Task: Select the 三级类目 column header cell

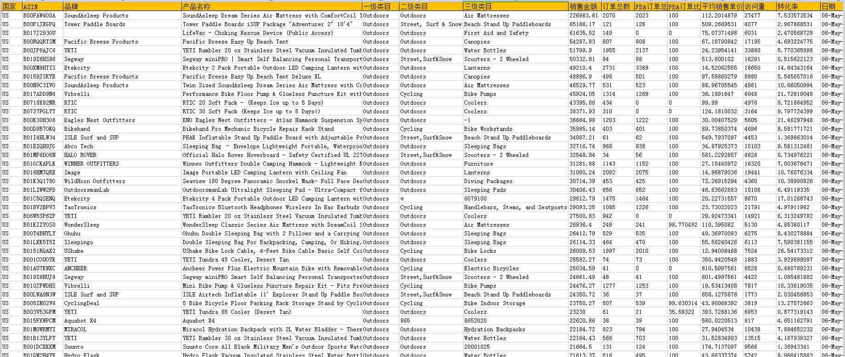Action: click(x=516, y=6)
